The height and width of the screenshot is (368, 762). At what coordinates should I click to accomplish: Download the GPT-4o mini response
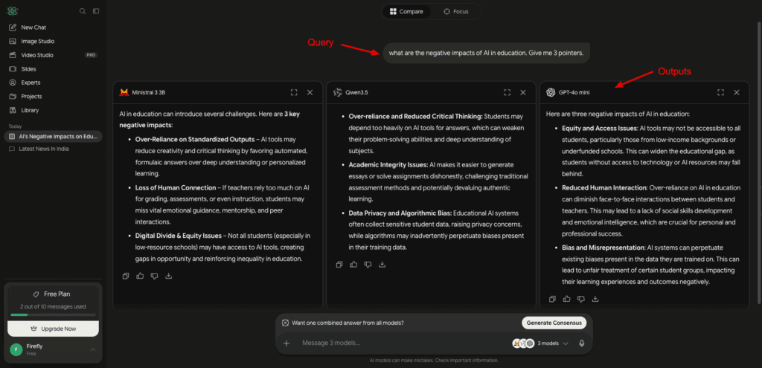(595, 299)
